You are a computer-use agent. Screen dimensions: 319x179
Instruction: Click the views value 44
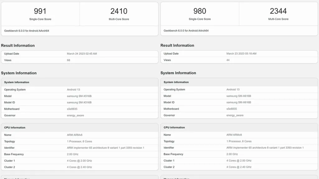coord(228,60)
